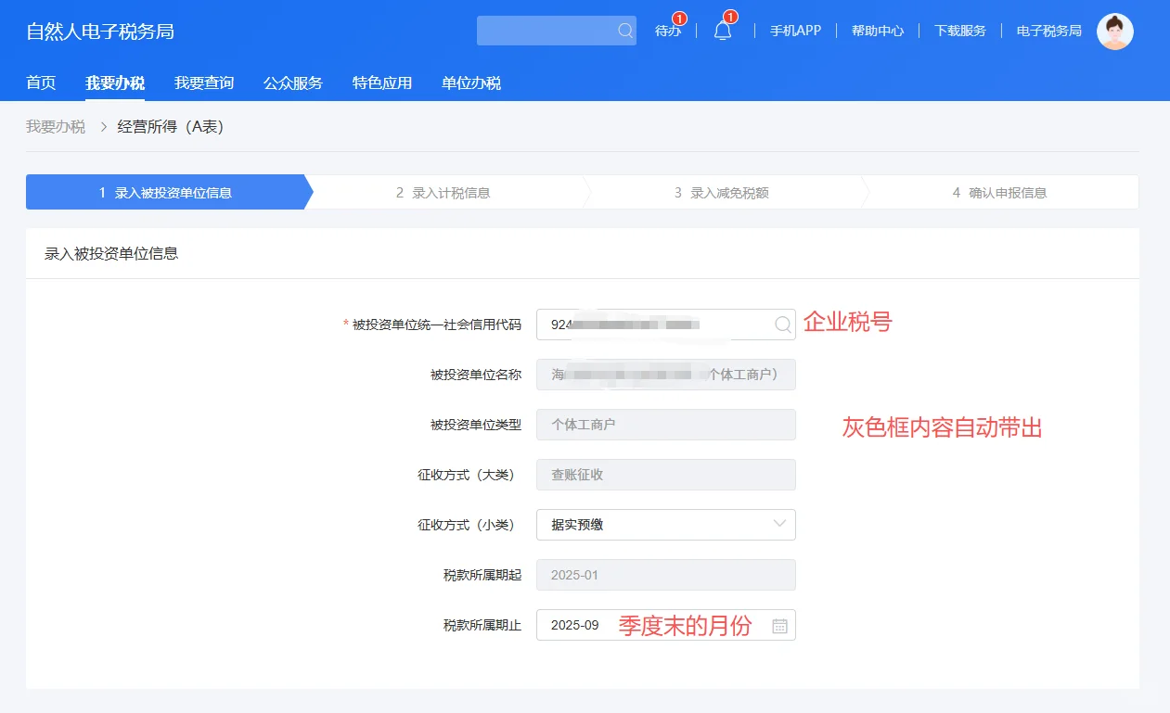Click the notification bell icon
The width and height of the screenshot is (1170, 713).
[x=723, y=31]
